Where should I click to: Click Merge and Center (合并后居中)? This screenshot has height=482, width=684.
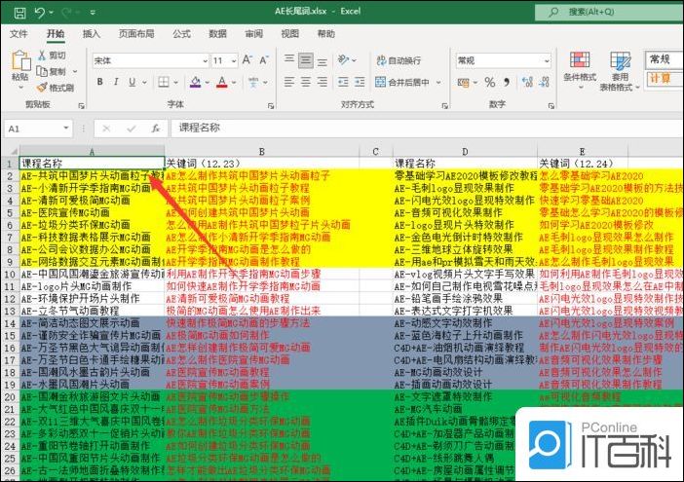click(x=402, y=82)
